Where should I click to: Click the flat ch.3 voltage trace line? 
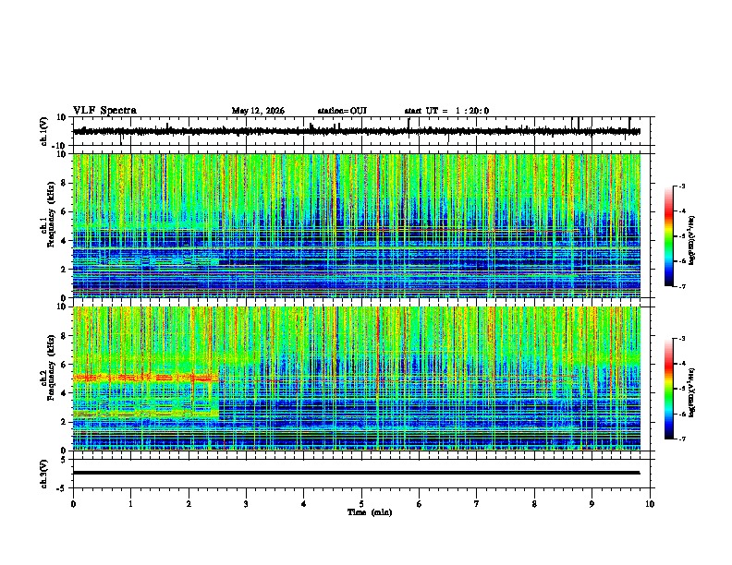(x=357, y=473)
